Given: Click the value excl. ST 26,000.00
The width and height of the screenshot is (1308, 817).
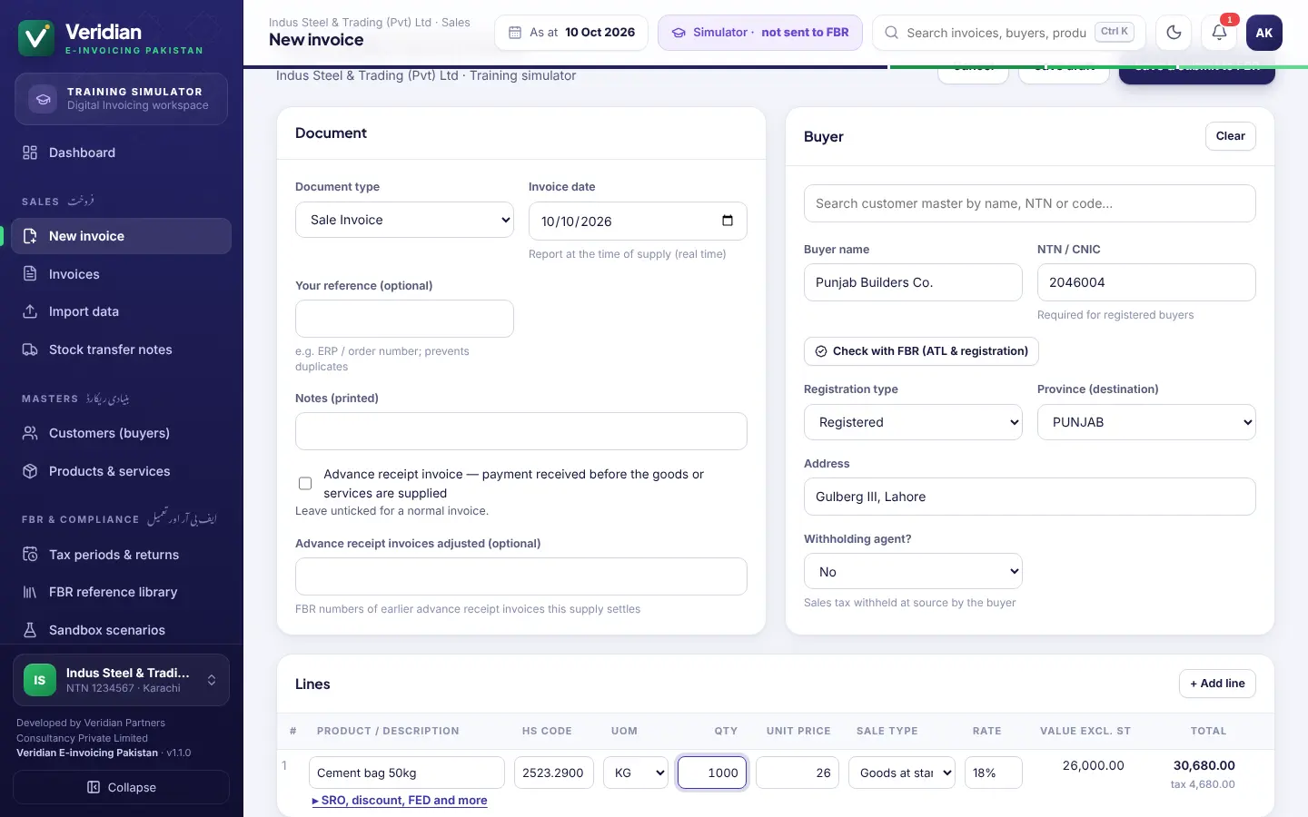Looking at the screenshot, I should click(x=1094, y=765).
